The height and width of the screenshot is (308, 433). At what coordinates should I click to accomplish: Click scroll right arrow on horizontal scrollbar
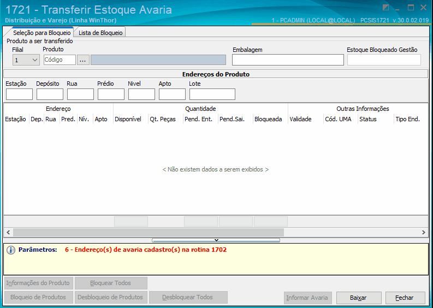[424, 232]
